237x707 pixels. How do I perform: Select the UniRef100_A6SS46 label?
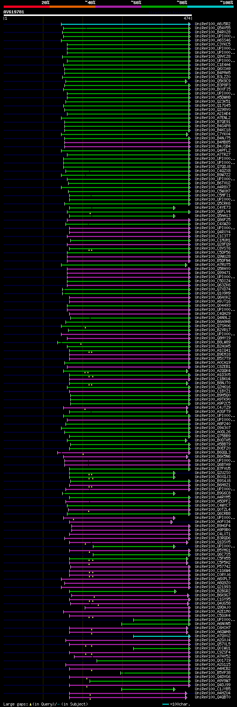pyautogui.click(x=213, y=40)
